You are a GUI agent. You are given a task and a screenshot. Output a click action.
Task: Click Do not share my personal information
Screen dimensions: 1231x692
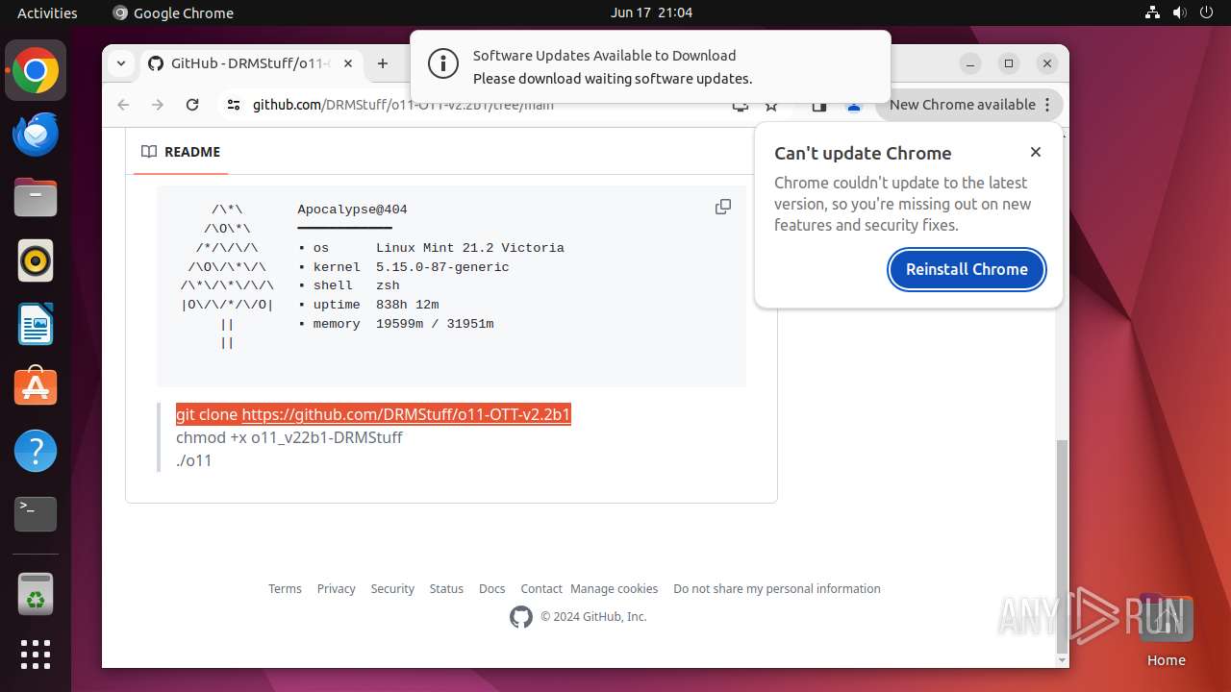tap(777, 588)
